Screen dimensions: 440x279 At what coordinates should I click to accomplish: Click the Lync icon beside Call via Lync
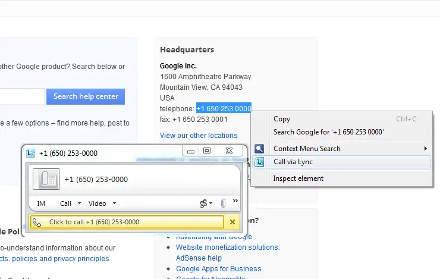coord(259,162)
